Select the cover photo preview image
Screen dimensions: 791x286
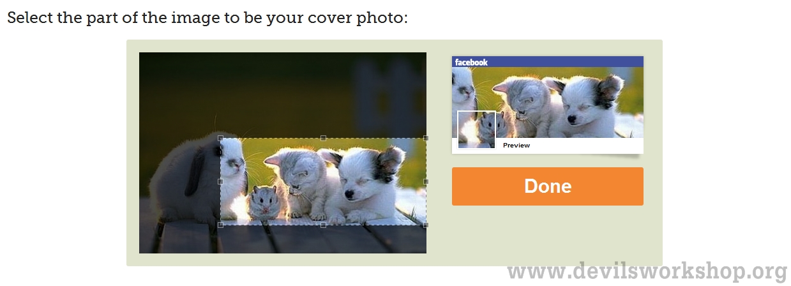point(548,102)
